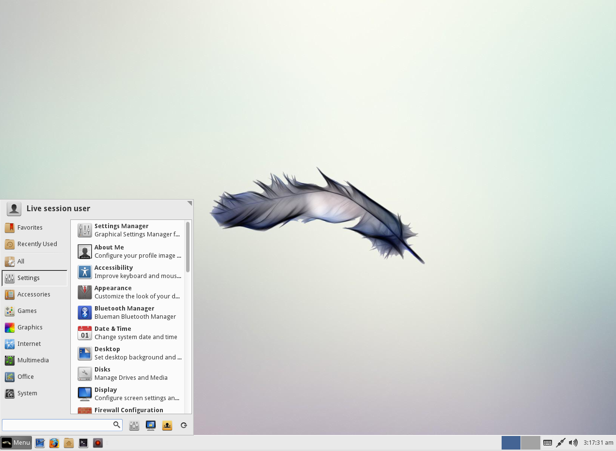The height and width of the screenshot is (451, 616).
Task: Click the menu search field
Action: tap(62, 425)
